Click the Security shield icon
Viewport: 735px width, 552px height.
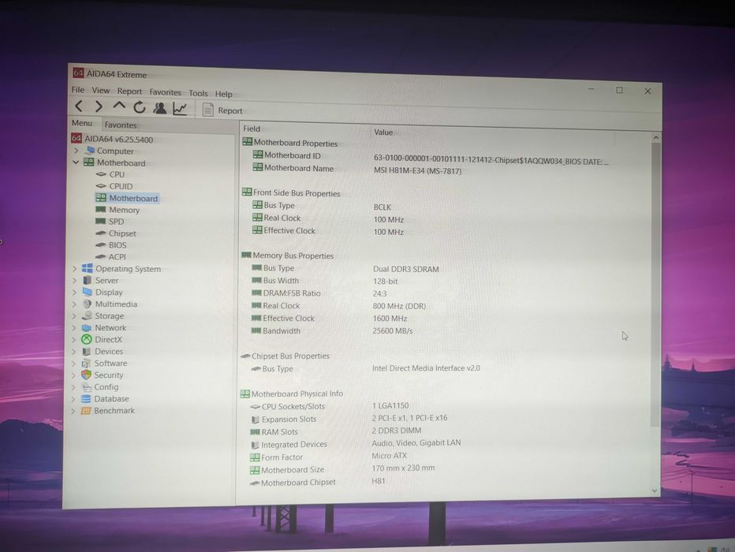(x=86, y=375)
